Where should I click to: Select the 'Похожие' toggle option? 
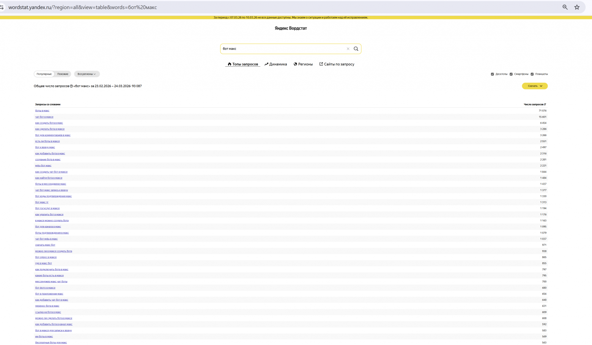coord(63,74)
